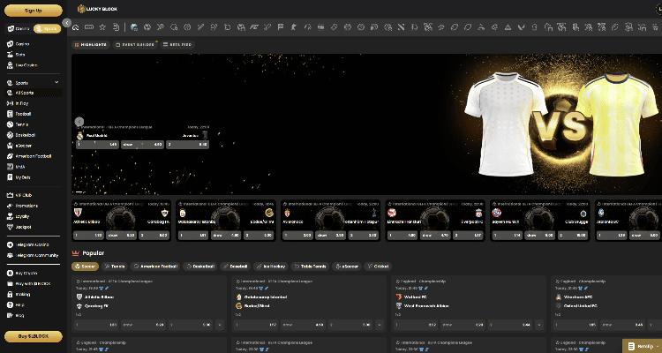The height and width of the screenshot is (353, 662).
Task: Switch to the Bets Feed tab
Action: (x=177, y=43)
